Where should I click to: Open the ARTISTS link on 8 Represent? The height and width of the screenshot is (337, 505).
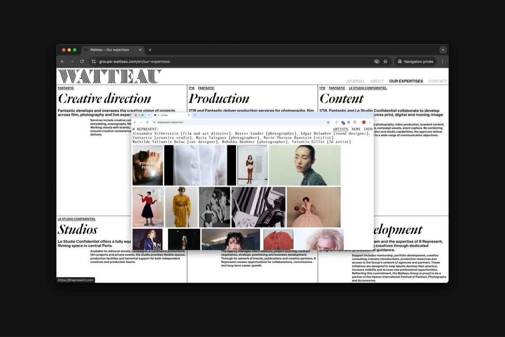(340, 129)
